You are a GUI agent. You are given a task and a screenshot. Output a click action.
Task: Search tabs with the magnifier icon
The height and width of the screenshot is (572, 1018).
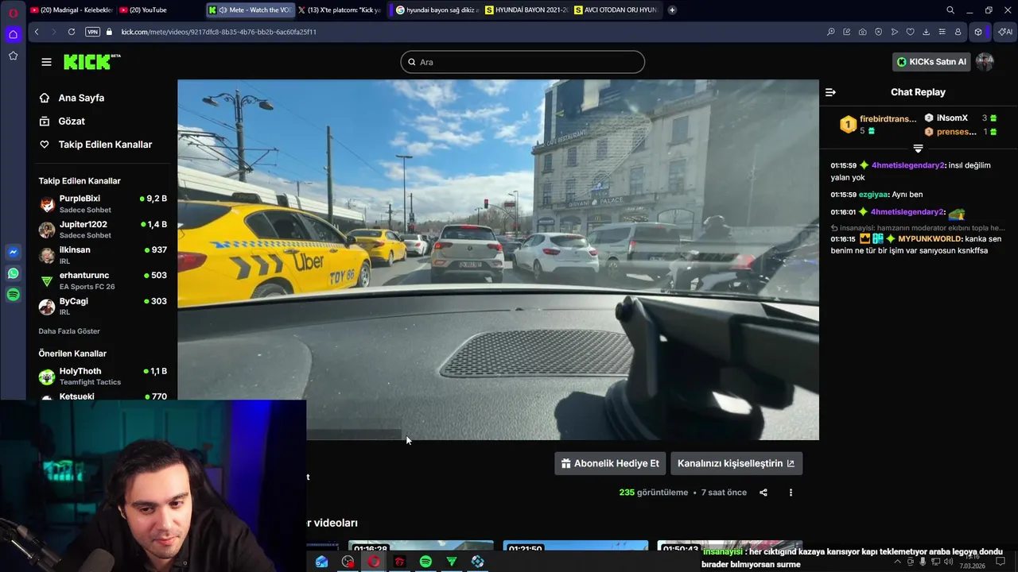[x=950, y=10]
